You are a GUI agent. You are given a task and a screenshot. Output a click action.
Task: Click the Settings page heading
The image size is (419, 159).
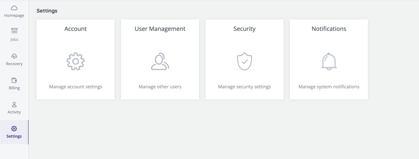pos(47,11)
